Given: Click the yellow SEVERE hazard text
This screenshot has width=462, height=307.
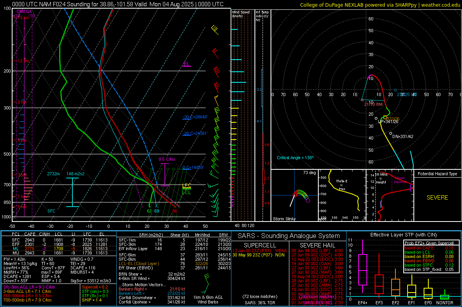Looking at the screenshot, I should pyautogui.click(x=437, y=198).
